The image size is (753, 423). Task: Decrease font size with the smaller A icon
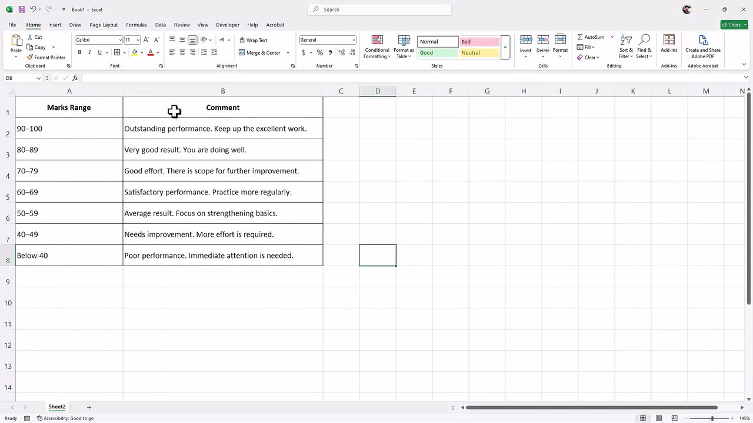pos(156,40)
